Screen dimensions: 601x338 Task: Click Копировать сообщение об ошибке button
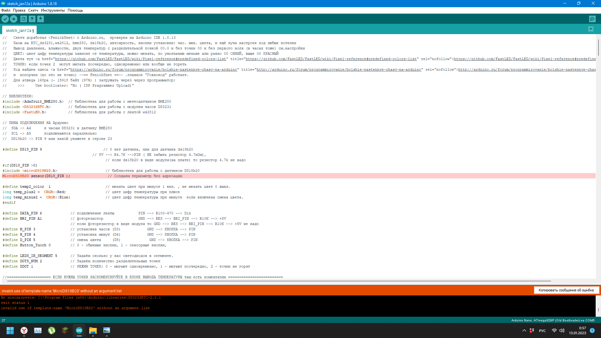tap(566, 290)
